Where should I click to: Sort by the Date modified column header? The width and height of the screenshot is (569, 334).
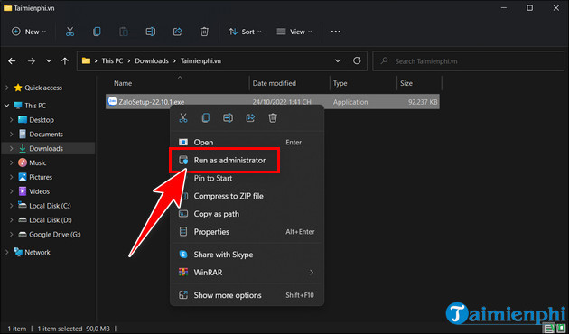click(x=275, y=83)
